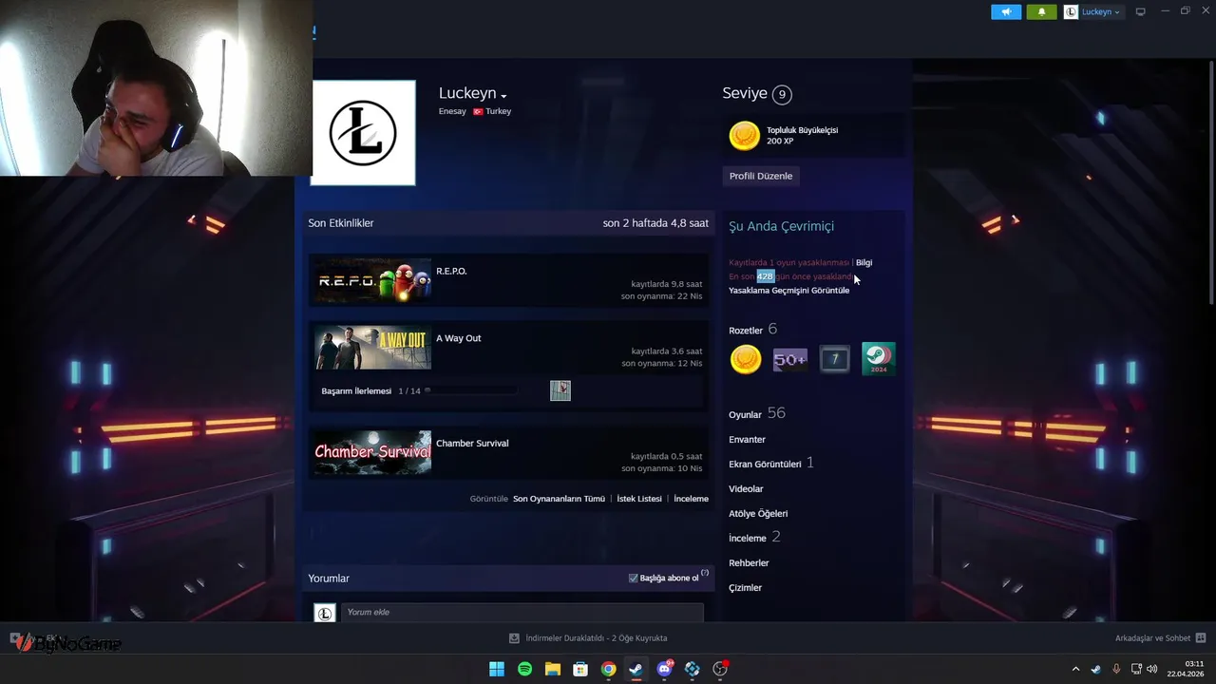Click the friends chat icon beside Arkadaşlar ve Sohbet
The image size is (1216, 684).
click(1201, 638)
